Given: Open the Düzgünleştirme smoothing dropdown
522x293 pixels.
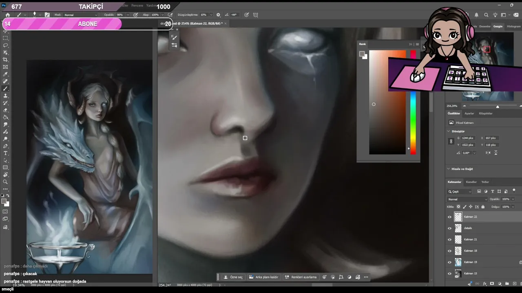Looking at the screenshot, I should click(x=210, y=15).
